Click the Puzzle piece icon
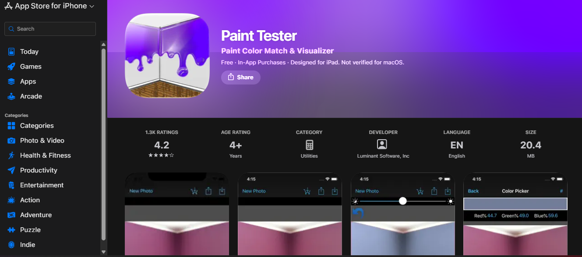Viewport: 582px width, 257px height. click(x=11, y=230)
